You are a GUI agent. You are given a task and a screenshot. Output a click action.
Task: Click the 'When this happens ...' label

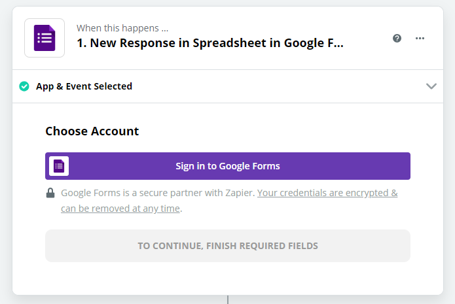(x=122, y=28)
